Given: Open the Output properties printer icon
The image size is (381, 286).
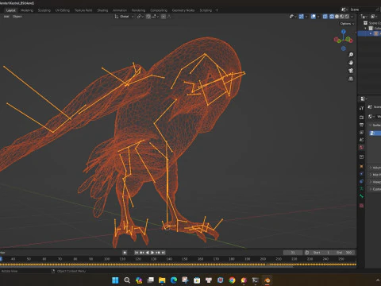Looking at the screenshot, I should (361, 125).
